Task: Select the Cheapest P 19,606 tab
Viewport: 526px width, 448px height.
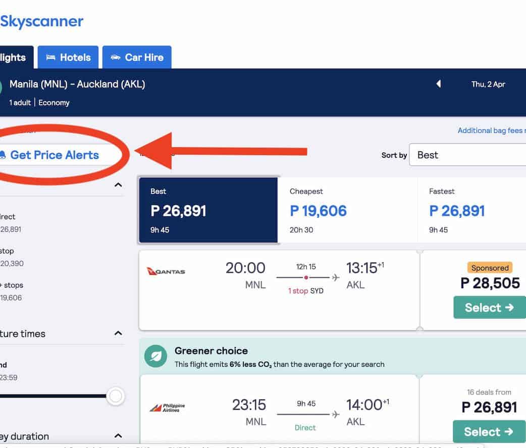Action: coord(347,210)
